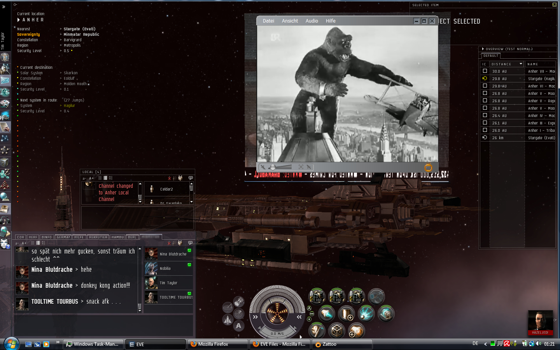
Task: Click the wireframe cube module in the HUD
Action: (x=337, y=331)
